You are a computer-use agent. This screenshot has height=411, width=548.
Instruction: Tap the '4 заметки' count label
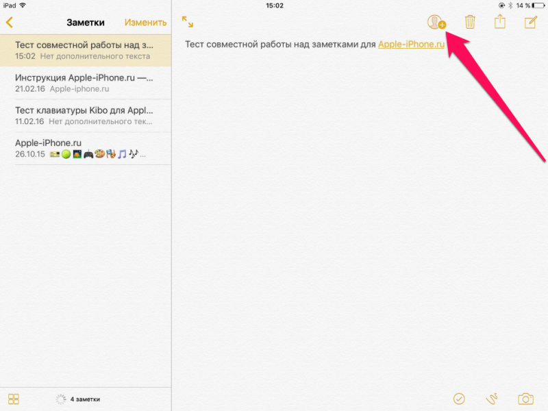pyautogui.click(x=85, y=399)
